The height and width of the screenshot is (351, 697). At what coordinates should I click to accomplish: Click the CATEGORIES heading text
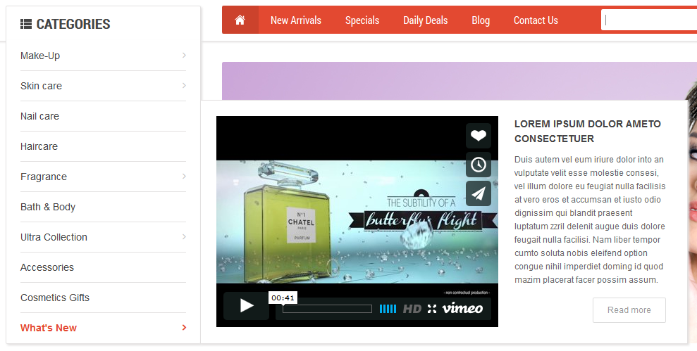pyautogui.click(x=73, y=24)
